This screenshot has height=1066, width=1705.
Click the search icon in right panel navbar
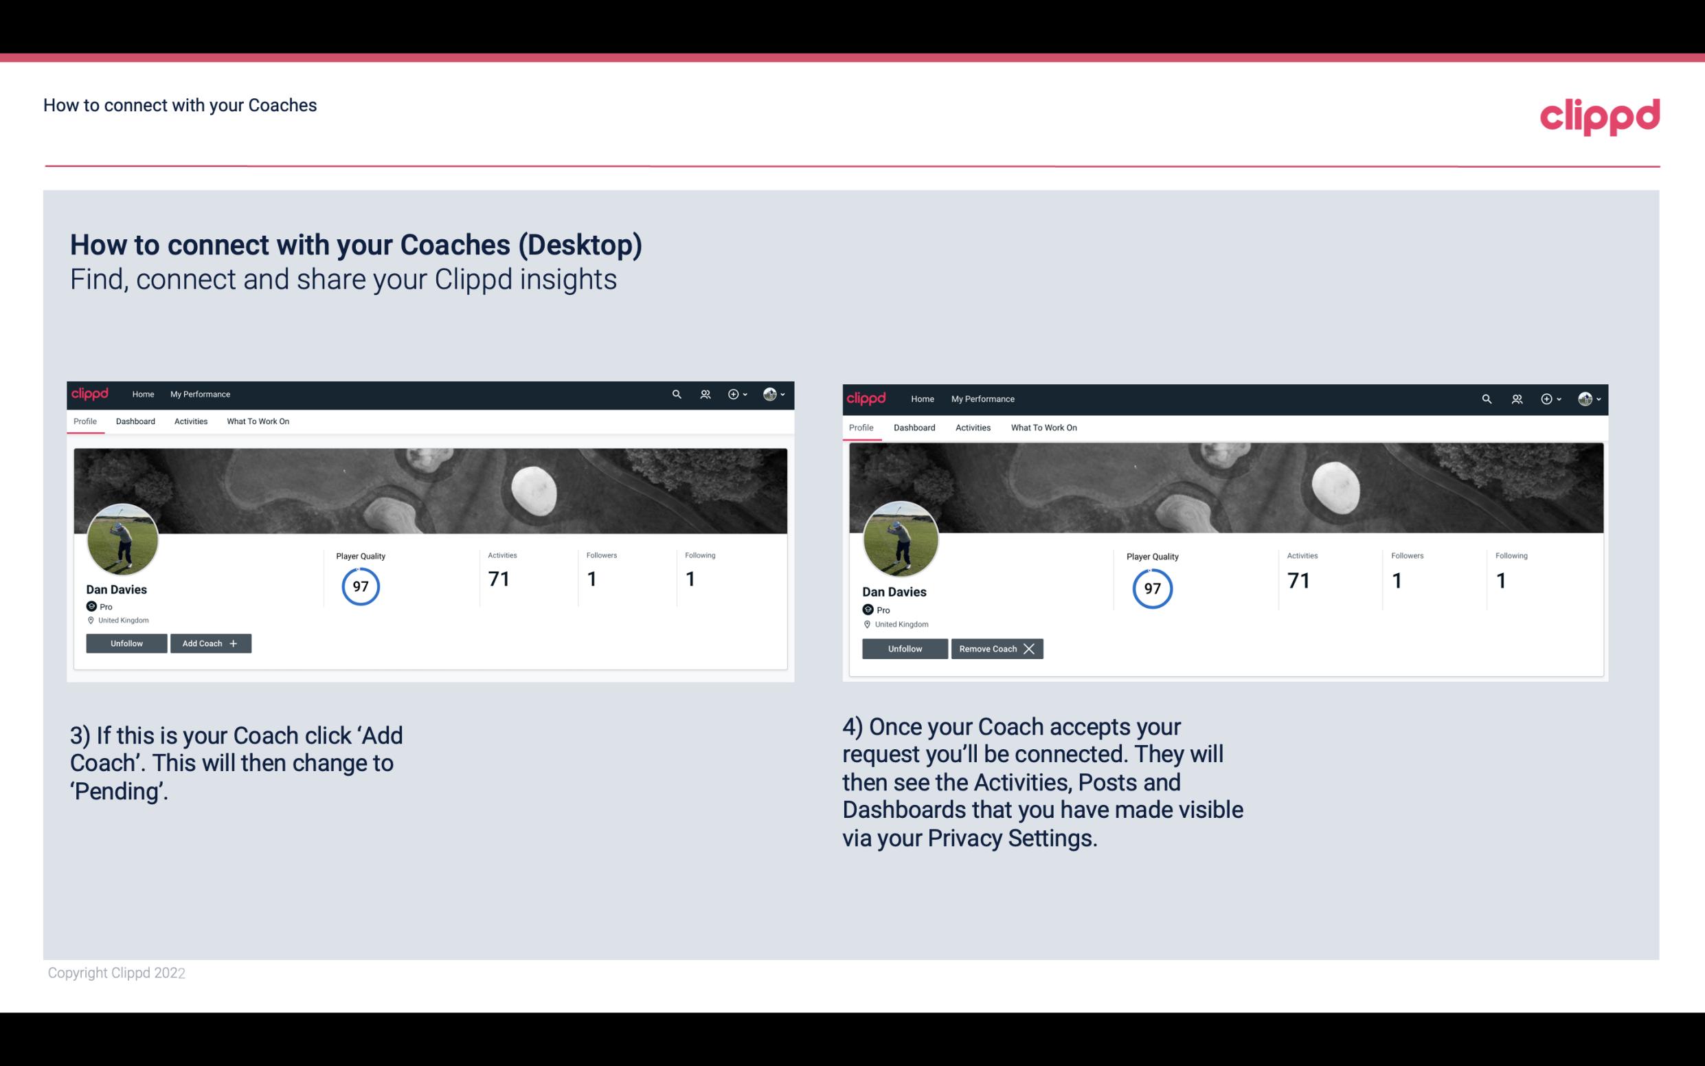pos(1487,398)
